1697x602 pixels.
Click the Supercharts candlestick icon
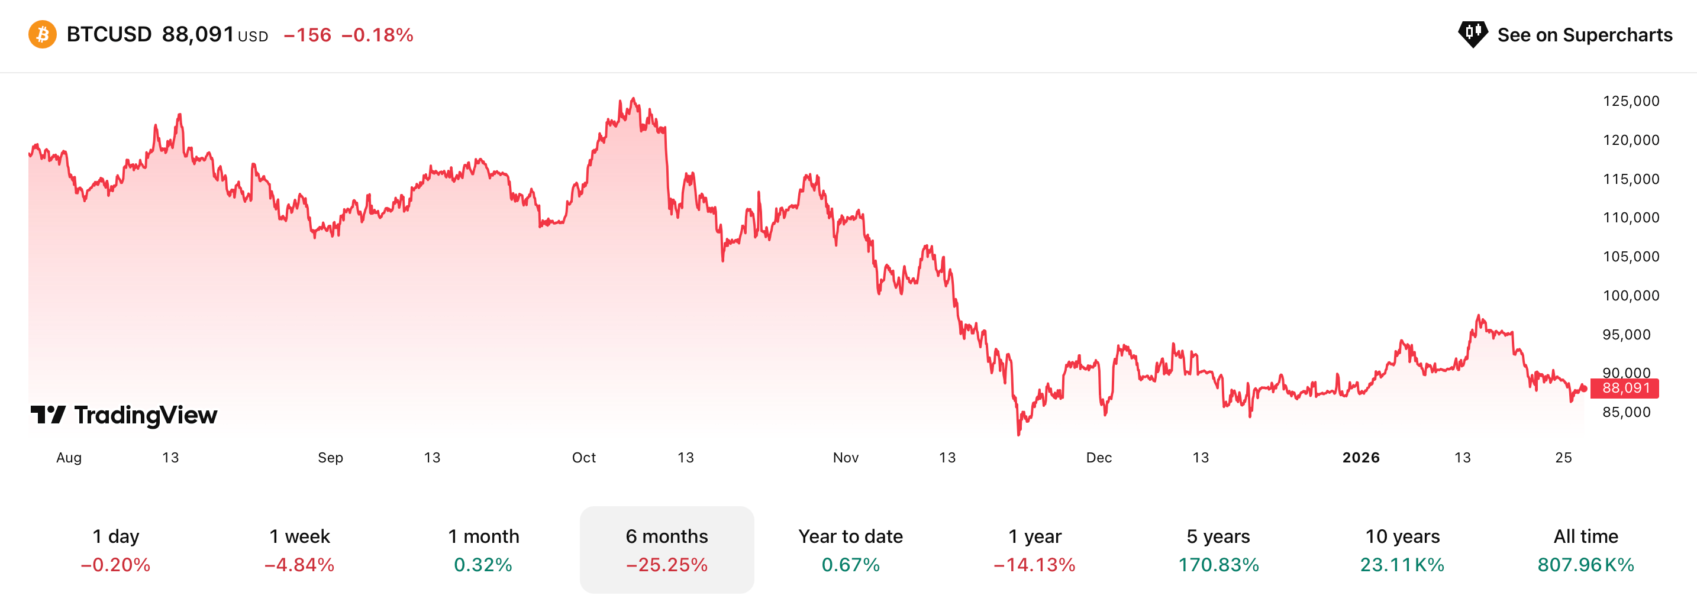click(x=1472, y=33)
